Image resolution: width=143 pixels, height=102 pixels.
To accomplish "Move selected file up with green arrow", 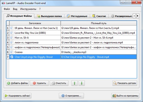I will click(75, 83).
